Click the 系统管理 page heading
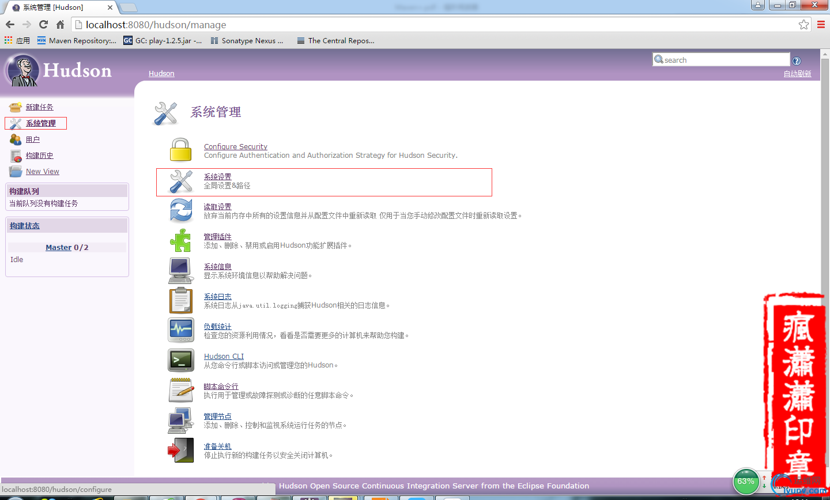 coord(216,112)
